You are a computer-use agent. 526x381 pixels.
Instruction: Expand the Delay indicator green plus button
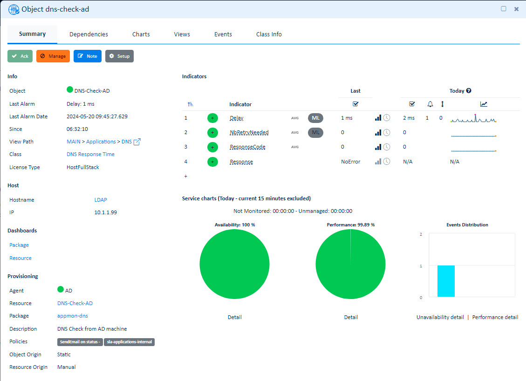pyautogui.click(x=212, y=118)
